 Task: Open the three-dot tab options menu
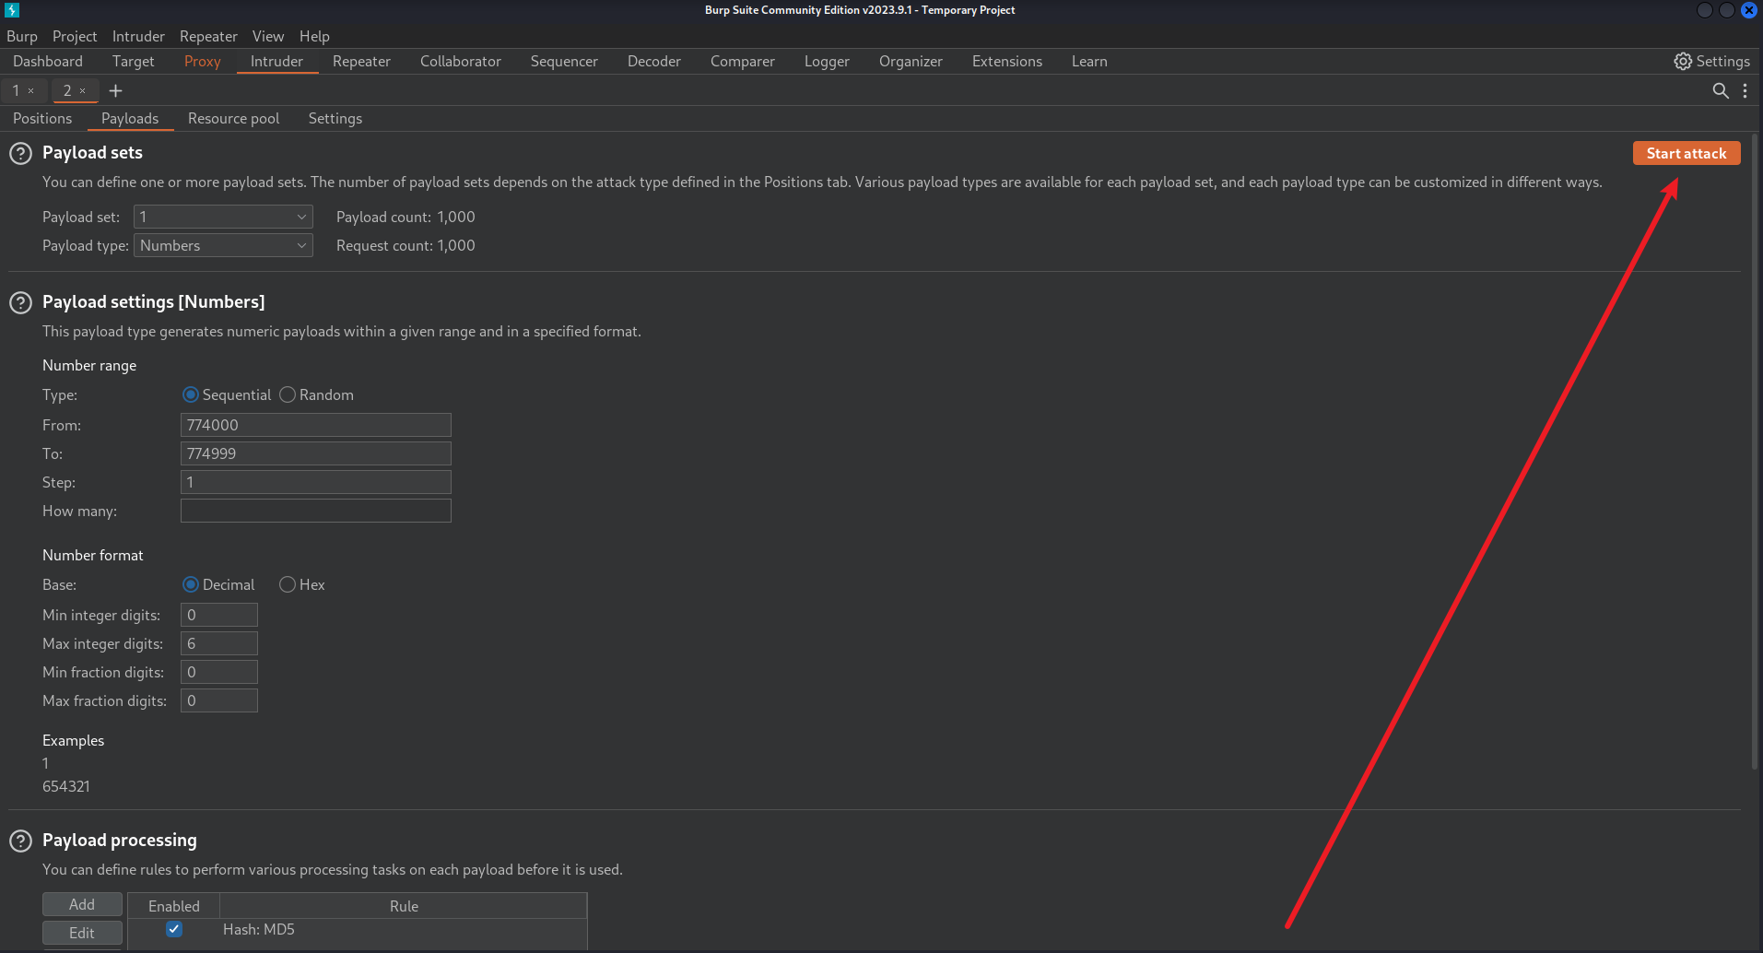click(1745, 90)
